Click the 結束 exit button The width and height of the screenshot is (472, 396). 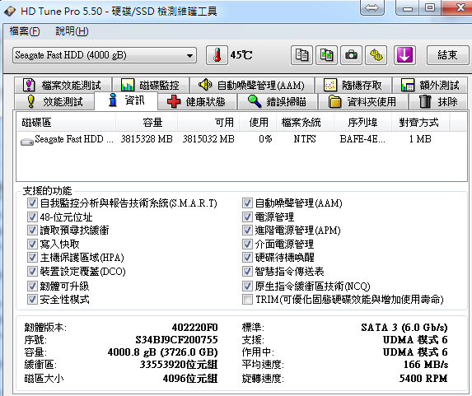(447, 55)
